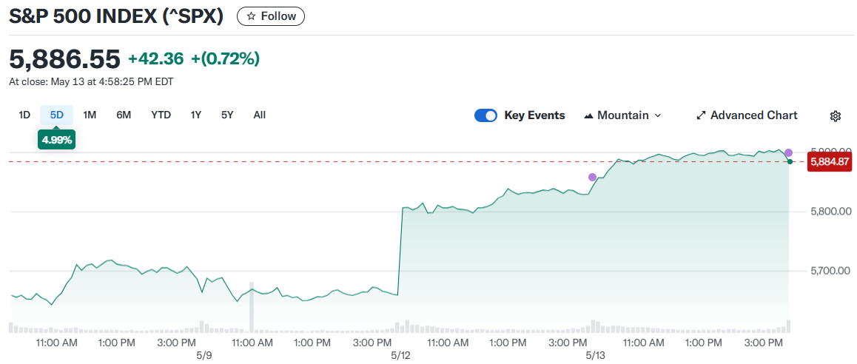857x364 pixels.
Task: Open the Advanced Chart link
Action: point(753,115)
